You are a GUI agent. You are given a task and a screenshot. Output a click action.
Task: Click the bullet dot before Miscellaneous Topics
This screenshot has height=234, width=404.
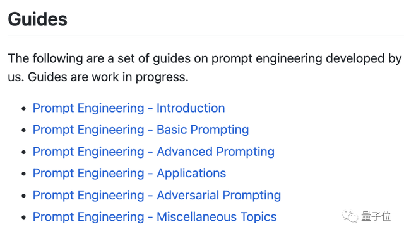(24, 218)
